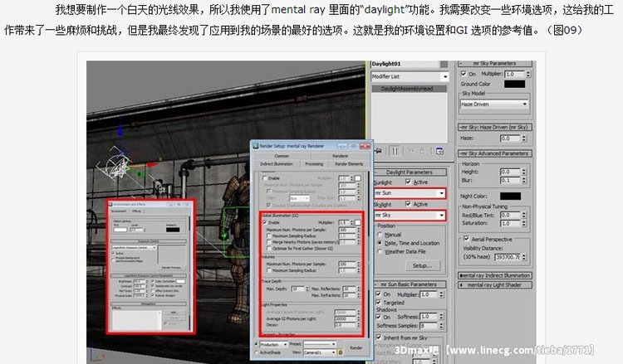Switch to Indirect Illumination tab

point(276,164)
